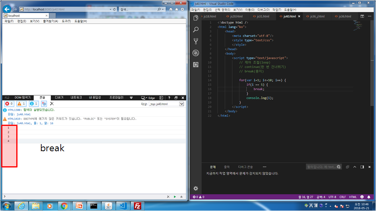376x211 pixels.
Task: Close the F12 developer tools
Action: 183,98
